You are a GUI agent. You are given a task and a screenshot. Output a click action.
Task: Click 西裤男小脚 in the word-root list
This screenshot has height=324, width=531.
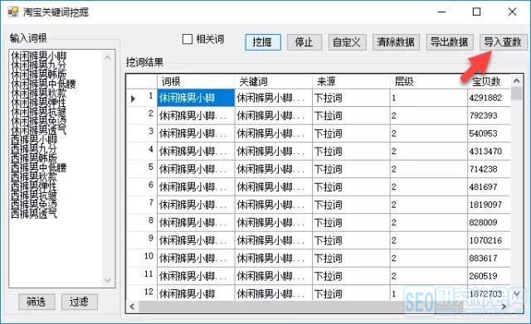34,140
